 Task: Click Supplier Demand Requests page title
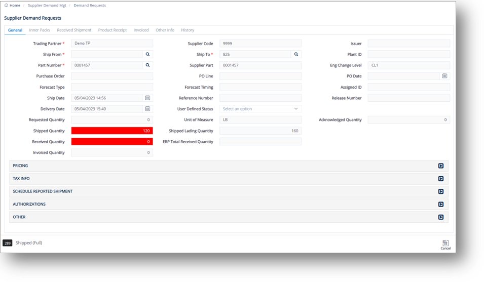[x=33, y=18]
